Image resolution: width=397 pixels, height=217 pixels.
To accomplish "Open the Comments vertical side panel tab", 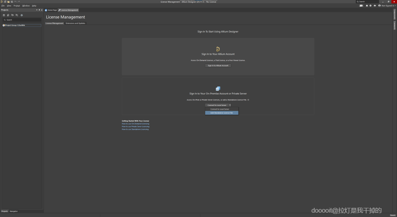I will [x=395, y=25].
